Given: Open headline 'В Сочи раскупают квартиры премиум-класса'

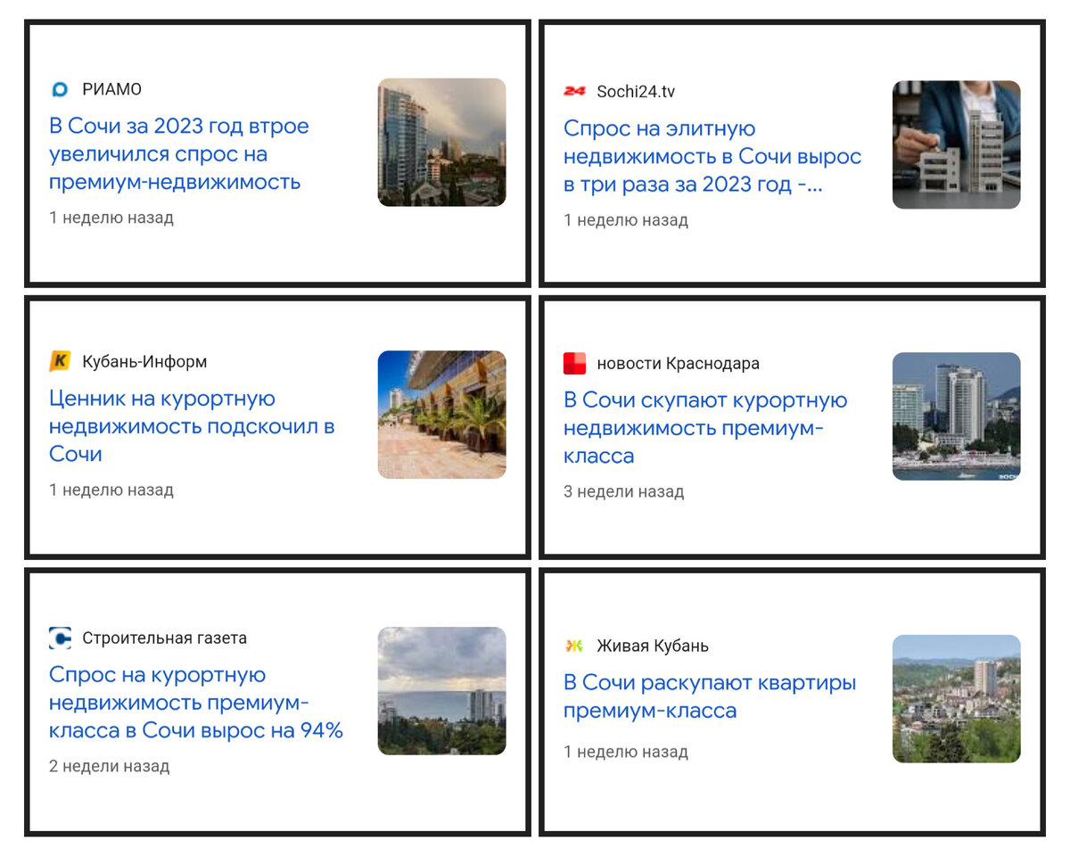Looking at the screenshot, I should [710, 696].
